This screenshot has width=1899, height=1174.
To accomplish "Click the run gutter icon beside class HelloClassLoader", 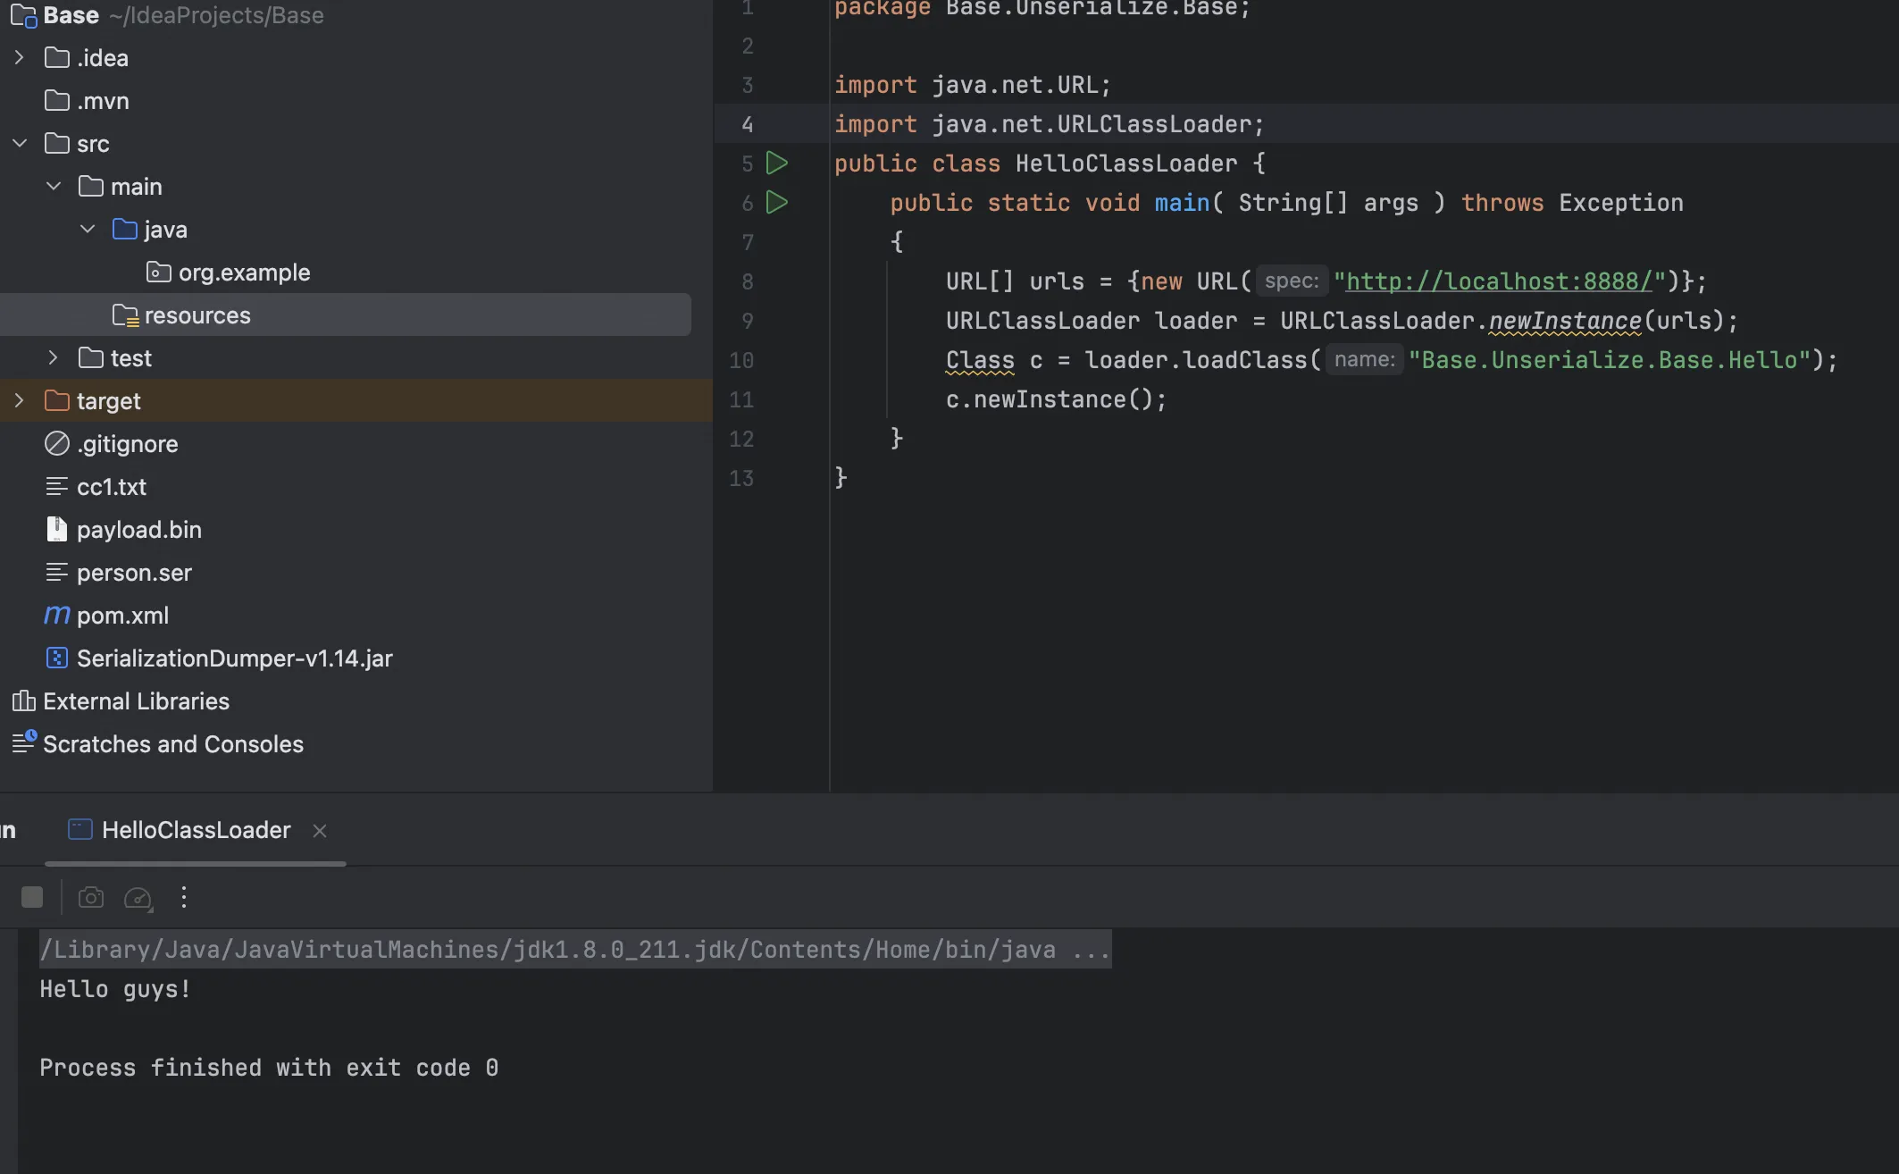I will (x=777, y=164).
